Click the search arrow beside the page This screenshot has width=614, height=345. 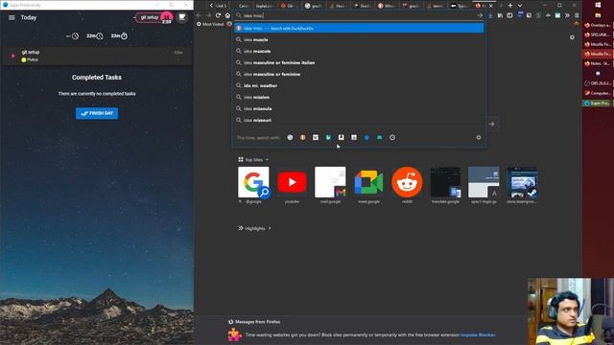point(492,124)
